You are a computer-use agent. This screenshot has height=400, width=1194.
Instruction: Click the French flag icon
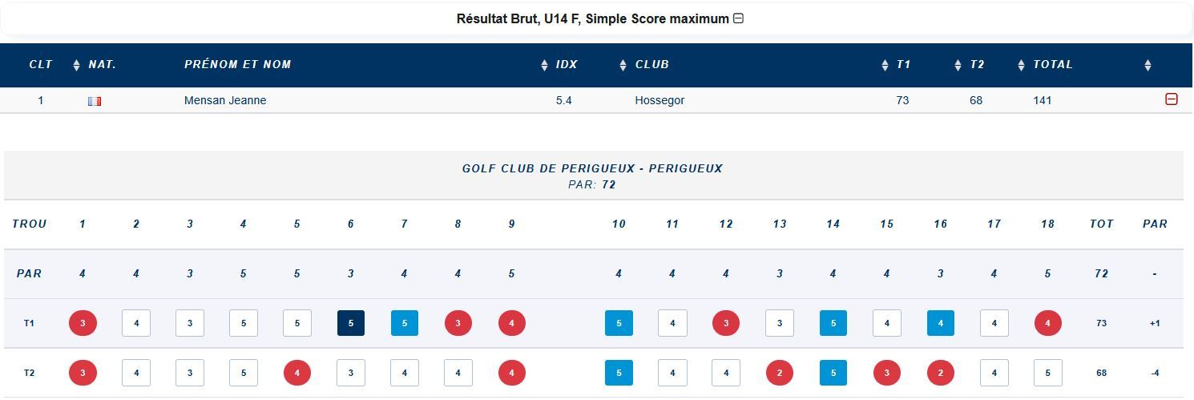(x=95, y=101)
